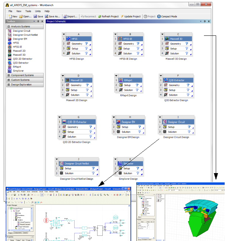Click Geometry cell icon in HFSS-IE system

tap(120, 44)
